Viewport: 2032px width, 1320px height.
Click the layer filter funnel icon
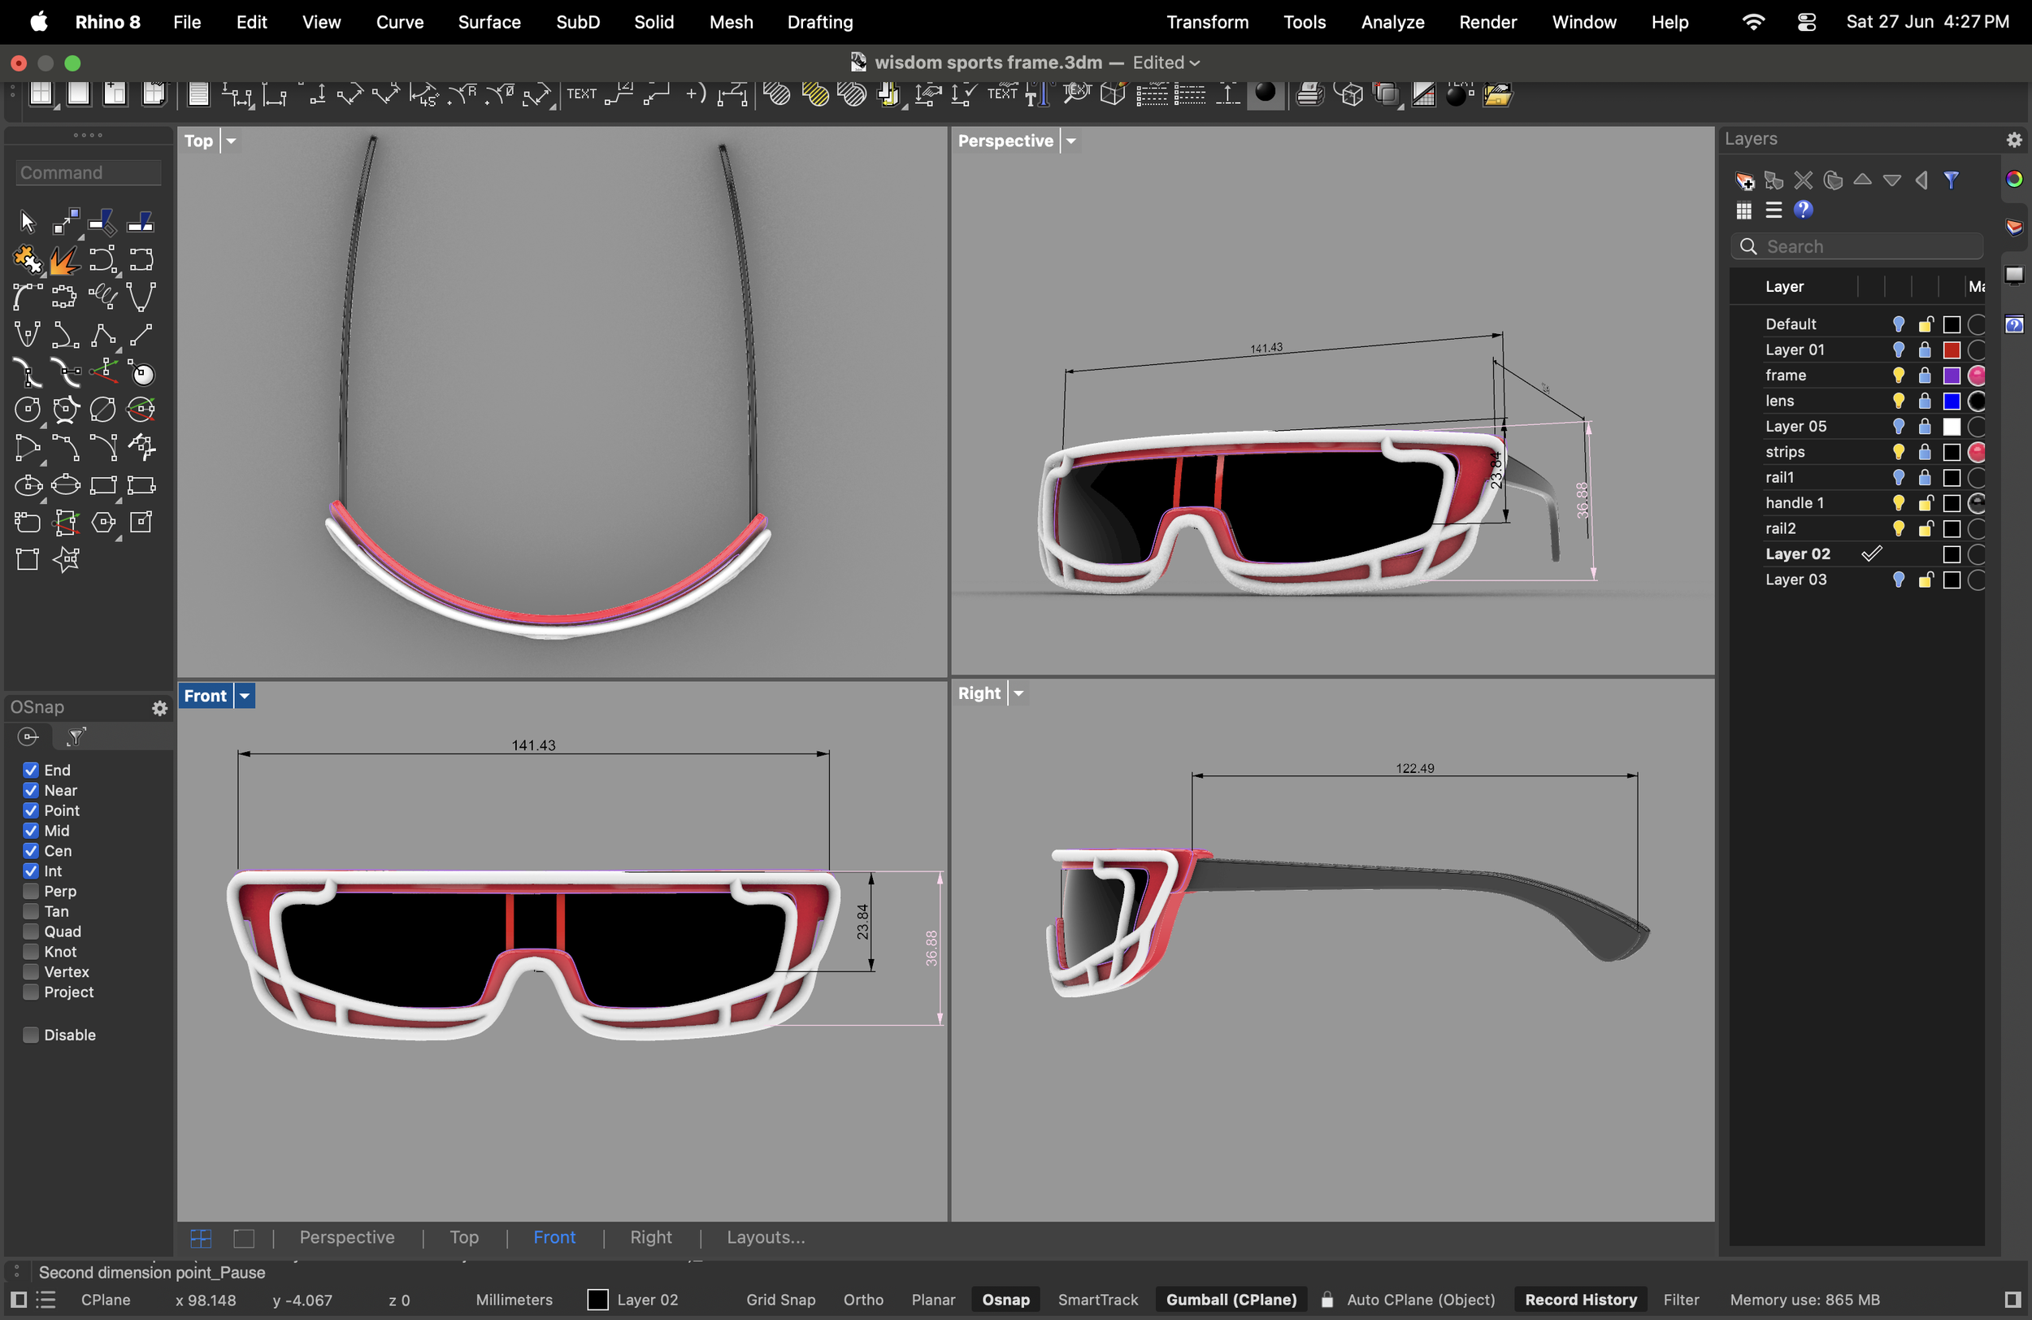click(1951, 180)
